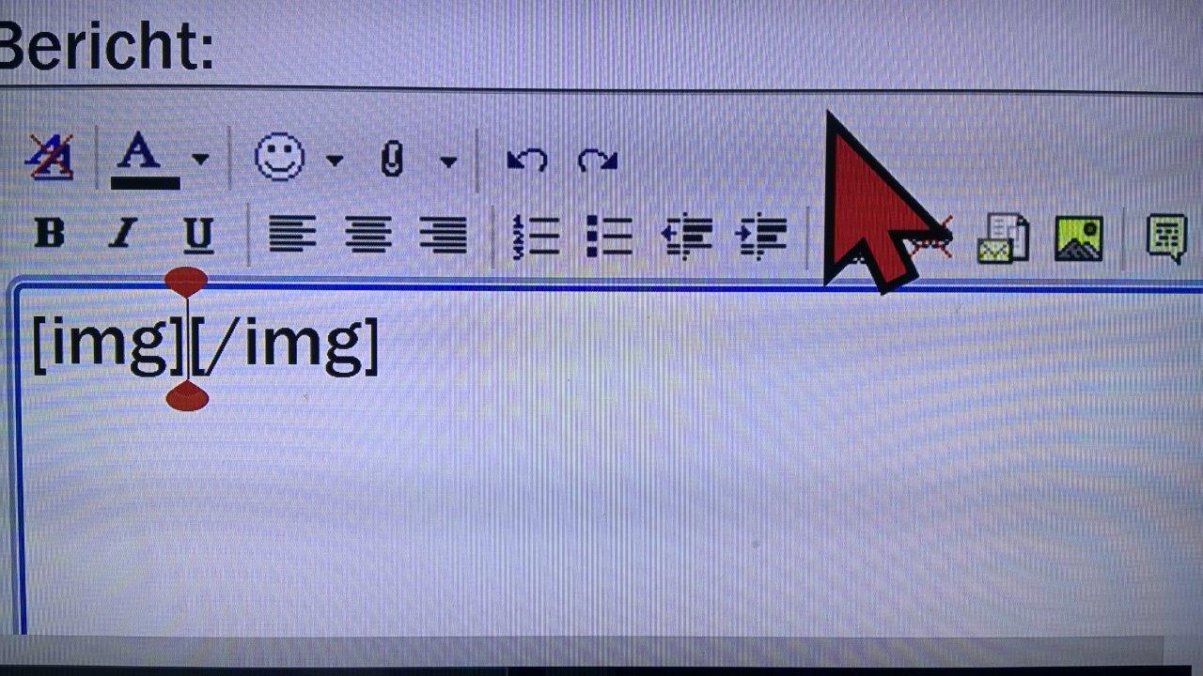Increase the text indent
1203x676 pixels.
761,236
